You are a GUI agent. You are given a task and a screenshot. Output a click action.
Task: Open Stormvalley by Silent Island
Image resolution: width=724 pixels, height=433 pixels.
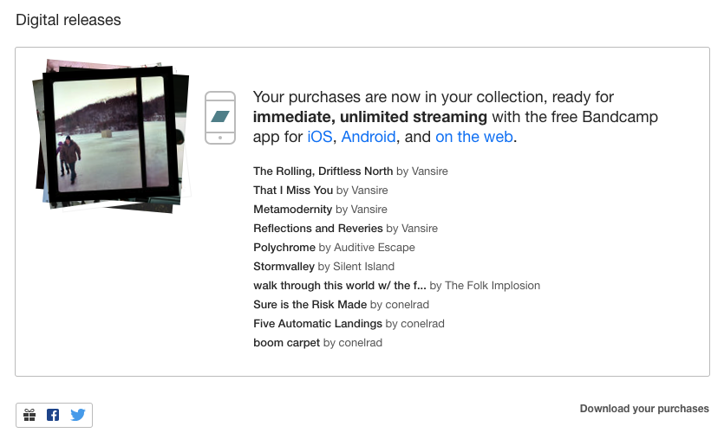[284, 266]
